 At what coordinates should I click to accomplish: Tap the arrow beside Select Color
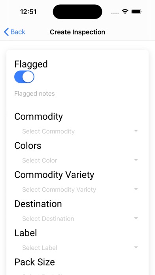point(136,160)
